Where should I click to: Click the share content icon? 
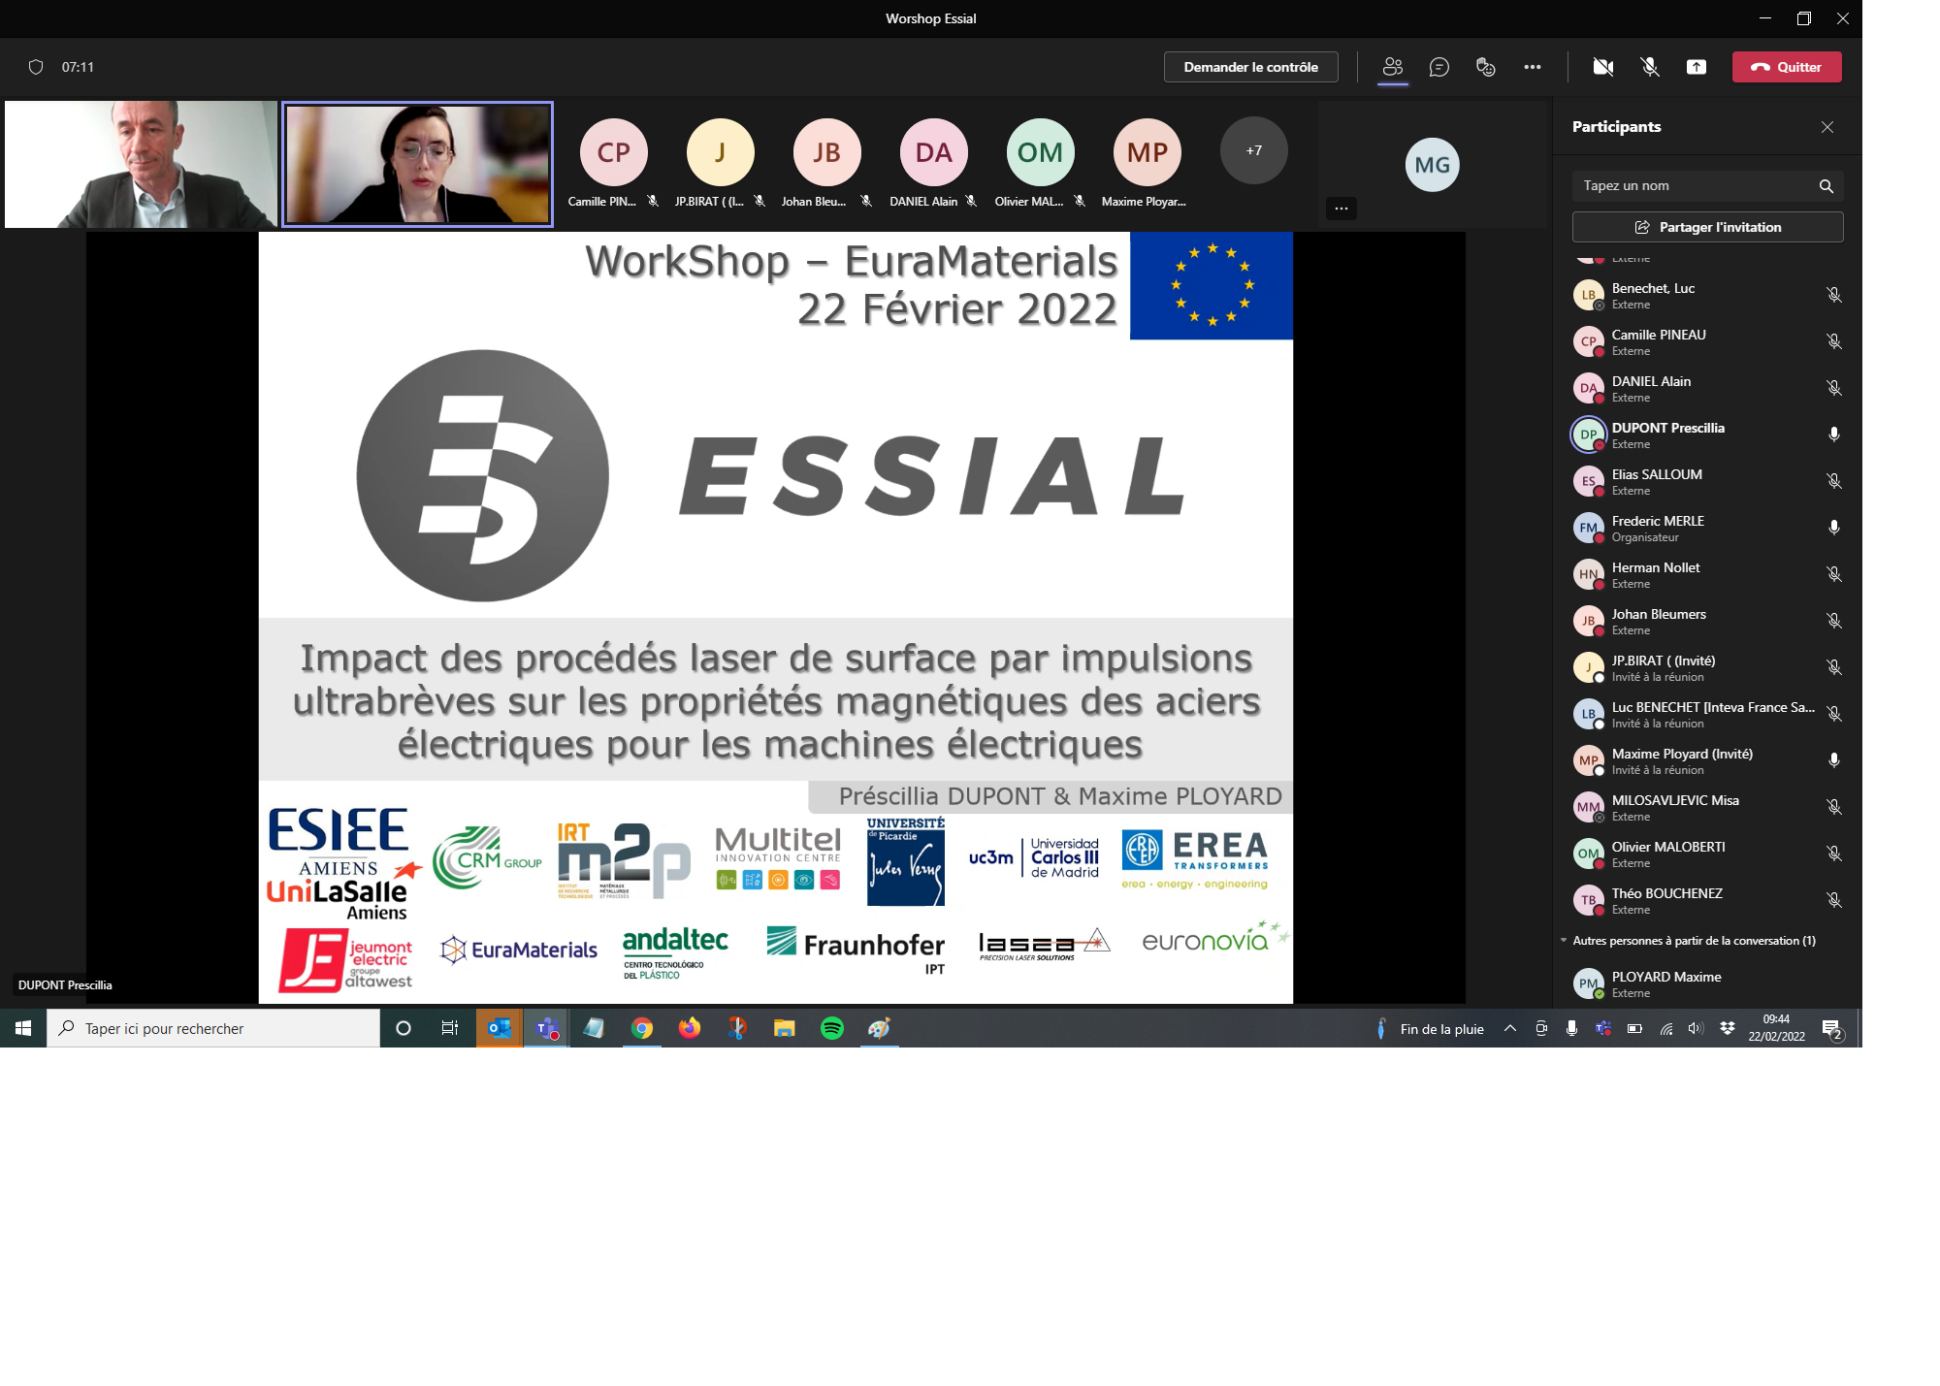(x=1697, y=67)
